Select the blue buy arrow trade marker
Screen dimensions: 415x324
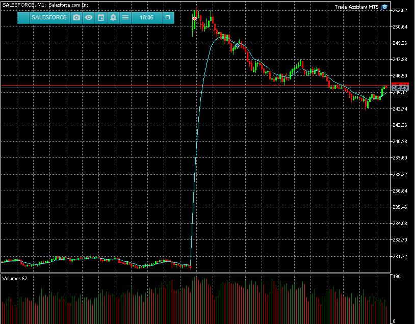[x=237, y=46]
